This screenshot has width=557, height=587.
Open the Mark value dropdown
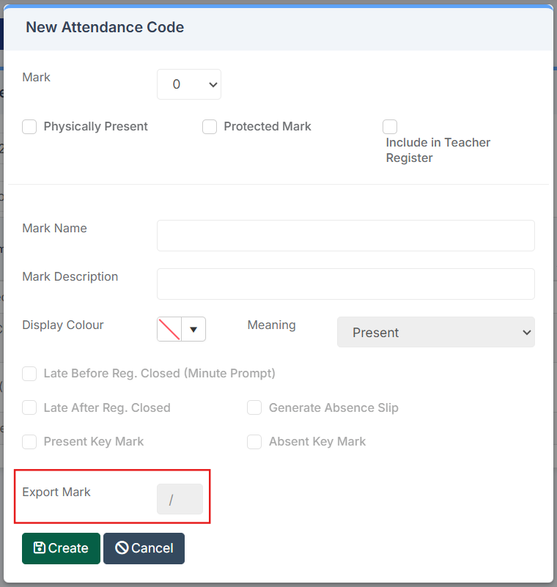click(x=188, y=84)
